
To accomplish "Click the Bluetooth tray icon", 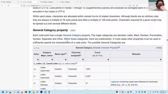I will coord(139,92).
